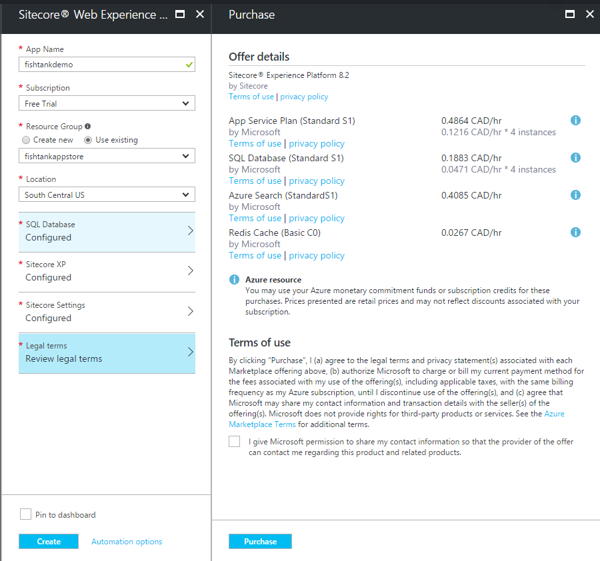This screenshot has height=561, width=600.
Task: Expand the SQL Database configuration section
Action: tap(107, 232)
